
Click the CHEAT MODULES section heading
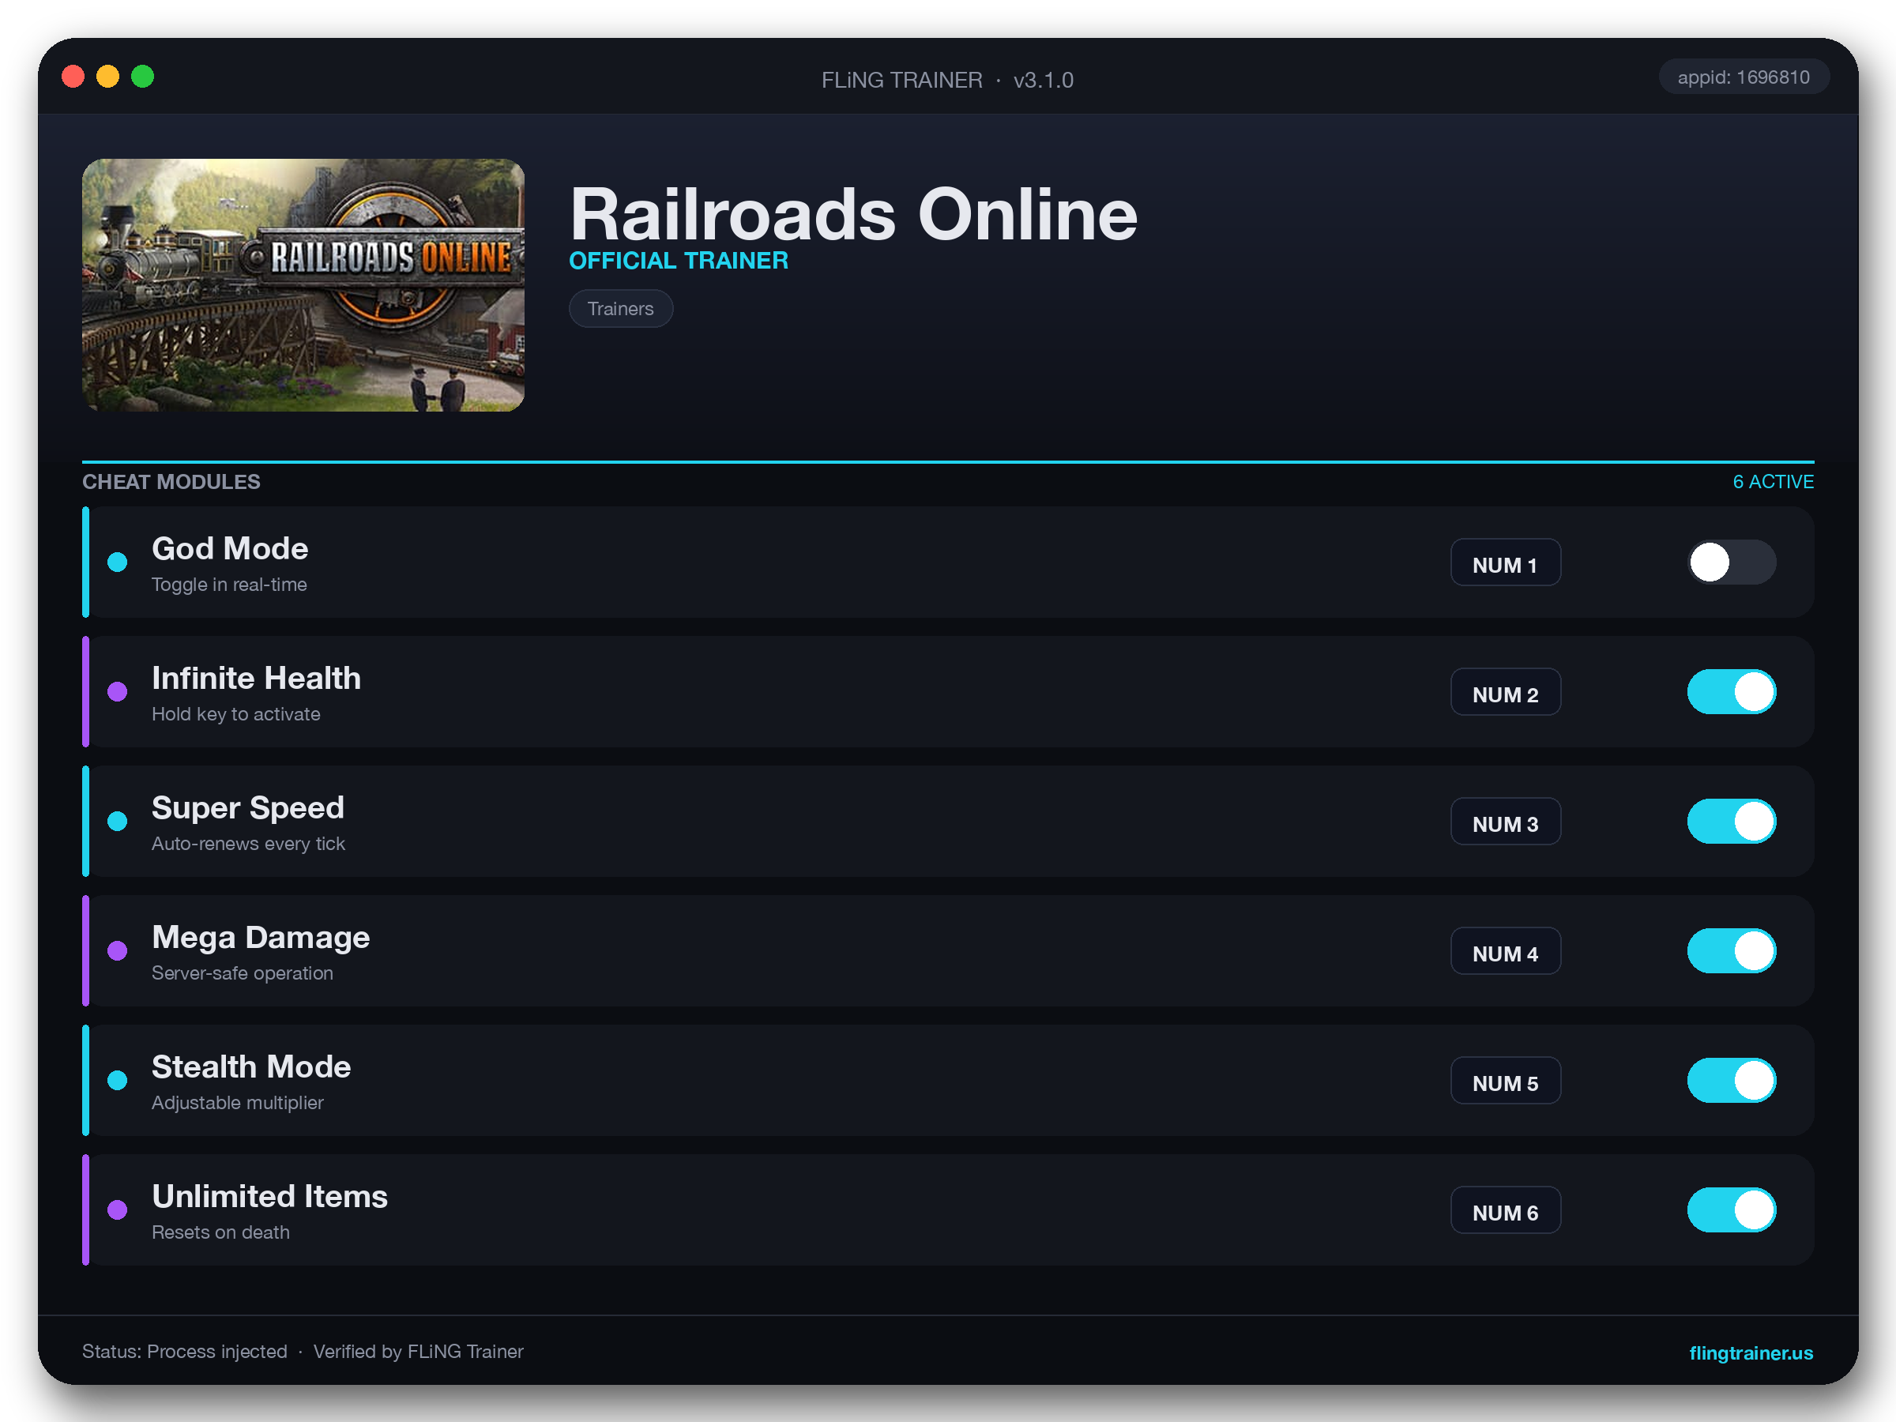pyautogui.click(x=171, y=482)
